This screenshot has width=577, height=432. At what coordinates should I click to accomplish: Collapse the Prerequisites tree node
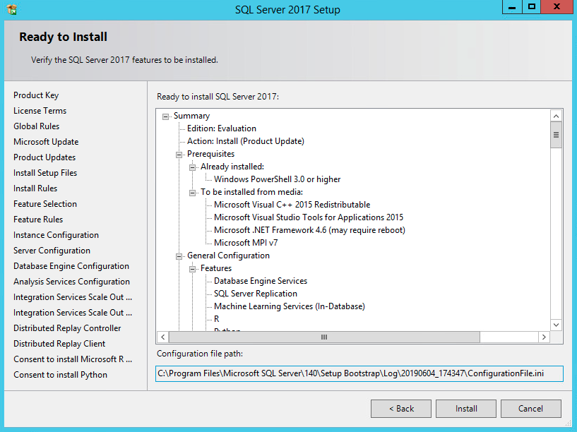click(x=179, y=155)
